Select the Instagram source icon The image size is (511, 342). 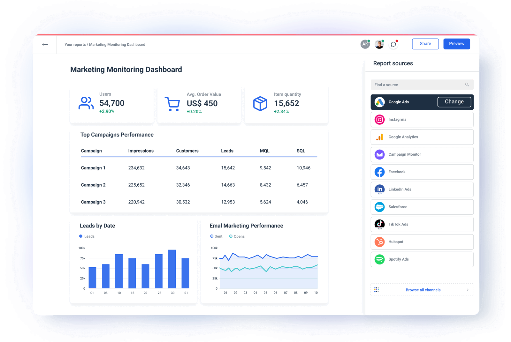pos(379,119)
